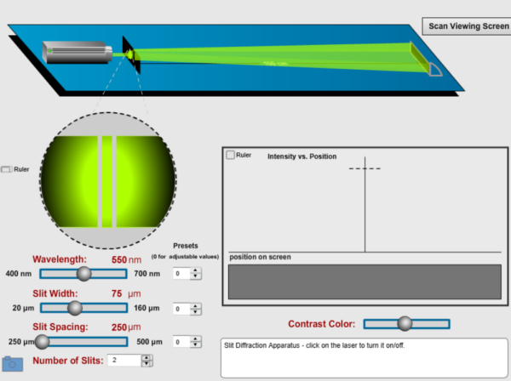Click the Slit Width slider handle

(x=75, y=308)
